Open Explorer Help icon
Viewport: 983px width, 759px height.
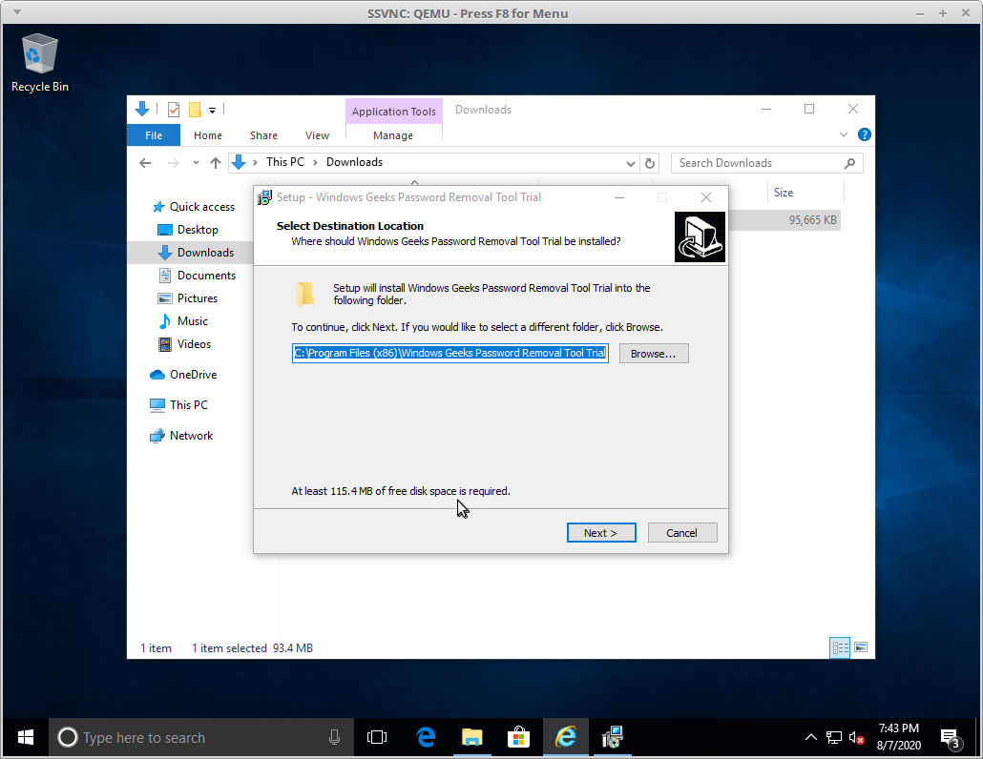pyautogui.click(x=865, y=134)
